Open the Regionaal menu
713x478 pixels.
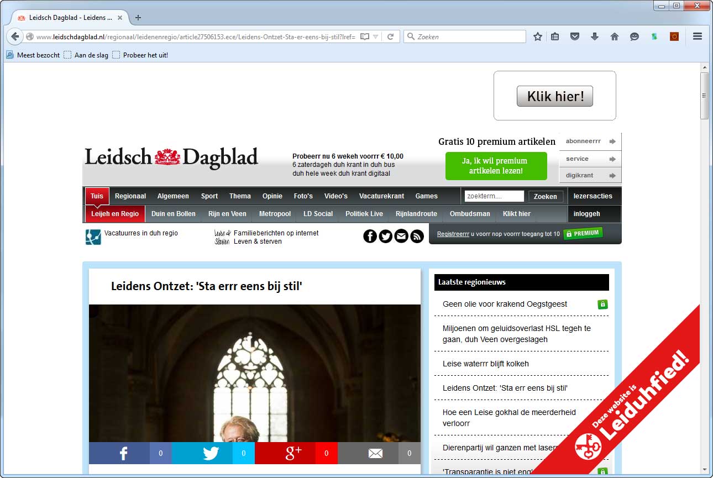point(130,196)
